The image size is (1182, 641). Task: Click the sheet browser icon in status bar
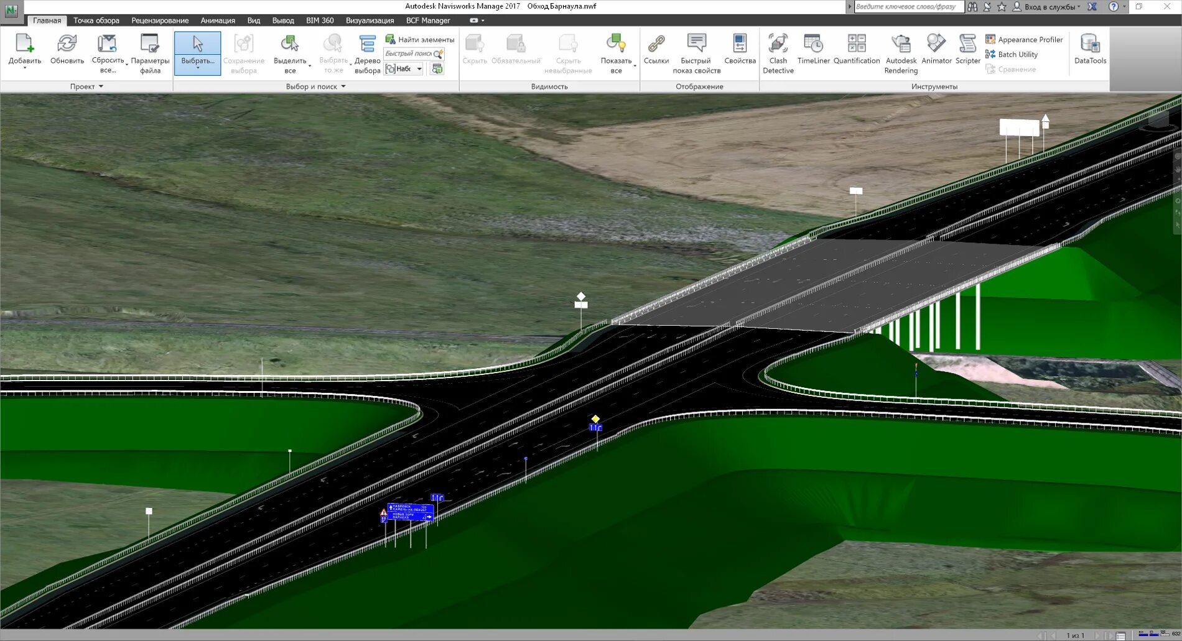tap(1120, 635)
